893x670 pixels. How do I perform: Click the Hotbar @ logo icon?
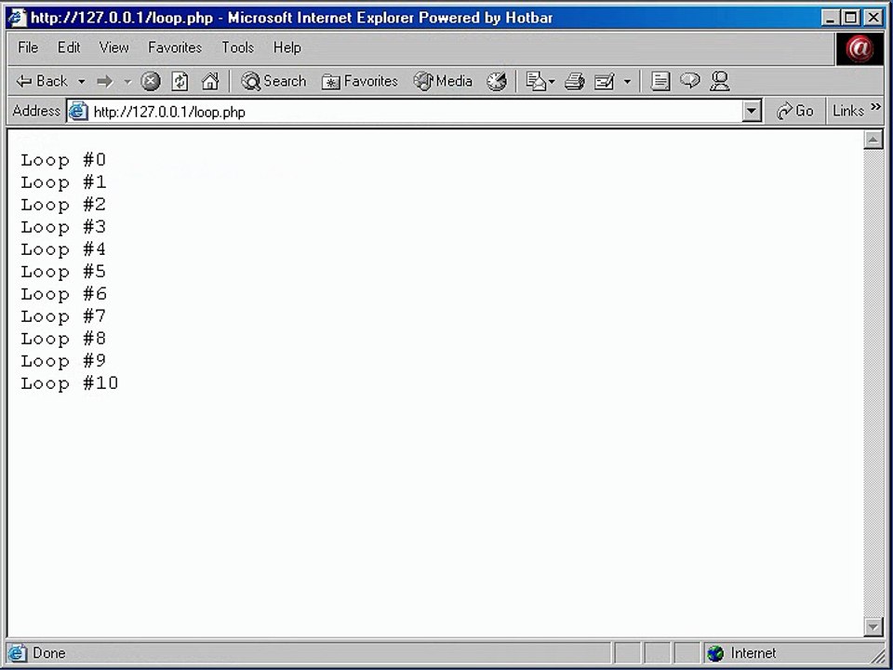click(860, 48)
